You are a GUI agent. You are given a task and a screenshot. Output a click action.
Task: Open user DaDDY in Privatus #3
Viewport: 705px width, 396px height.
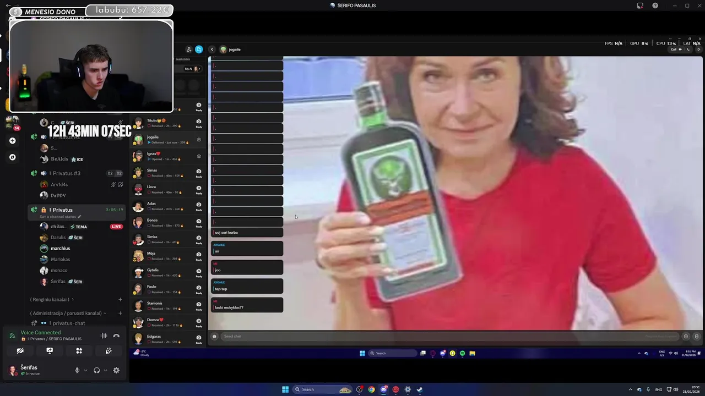58,195
